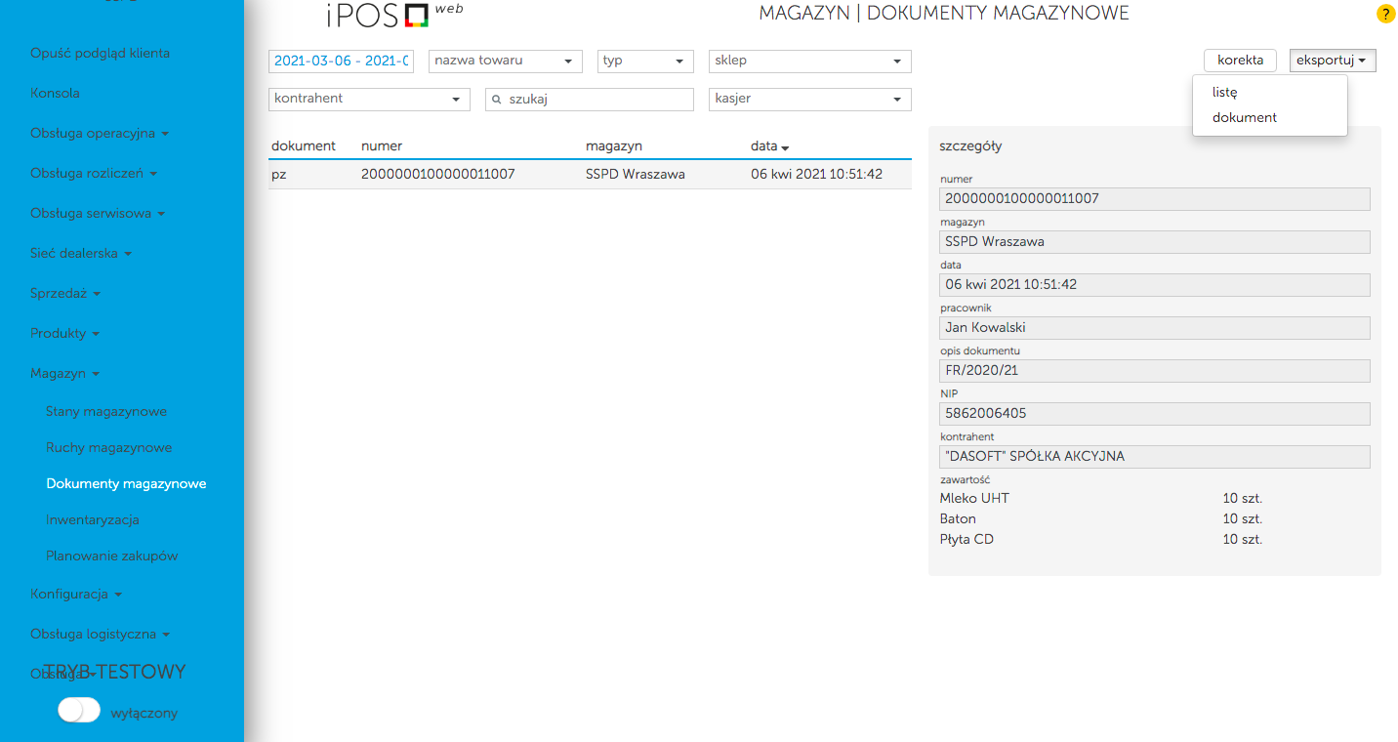Open the sklep filter dropdown
The height and width of the screenshot is (742, 1398).
click(x=808, y=61)
